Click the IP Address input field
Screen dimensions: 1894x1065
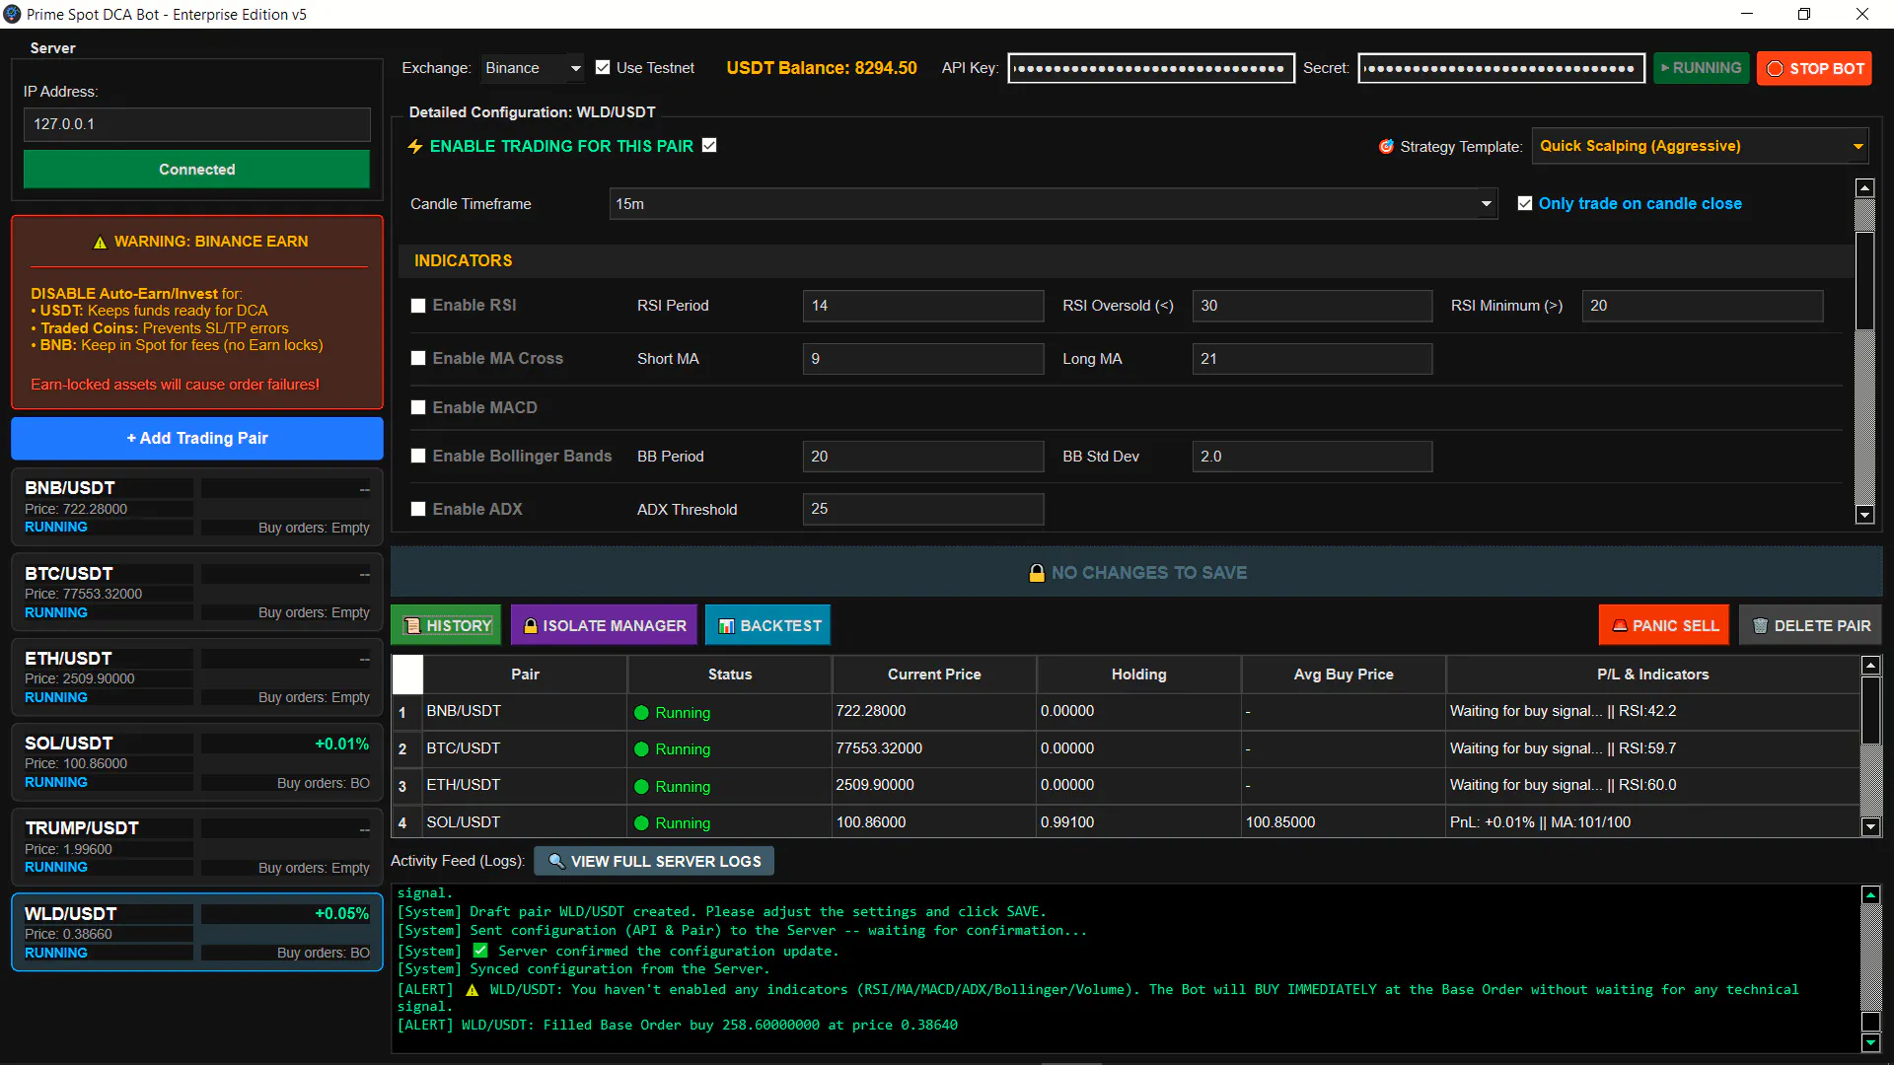click(197, 124)
